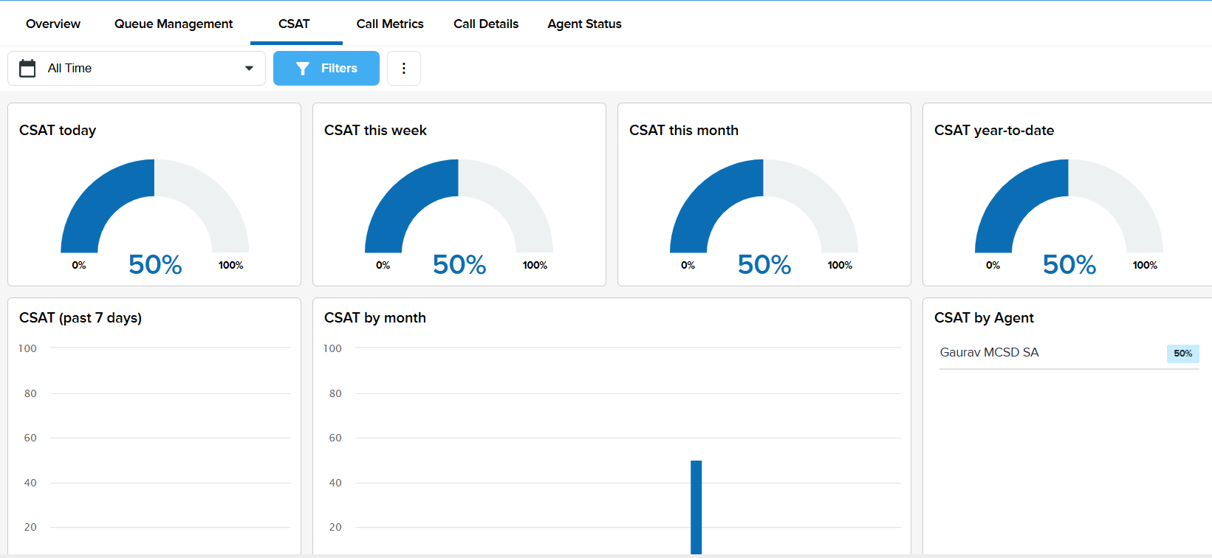The image size is (1212, 558).
Task: Click the 50% badge for Gaurav
Action: (1182, 354)
